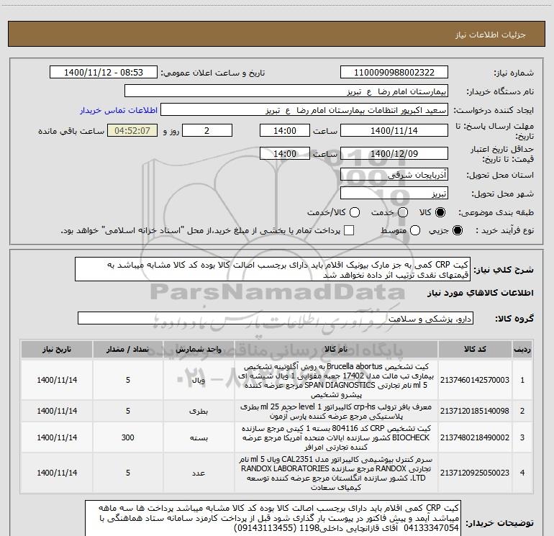Click the unit cell ویال
554x536 pixels.
tap(199, 380)
